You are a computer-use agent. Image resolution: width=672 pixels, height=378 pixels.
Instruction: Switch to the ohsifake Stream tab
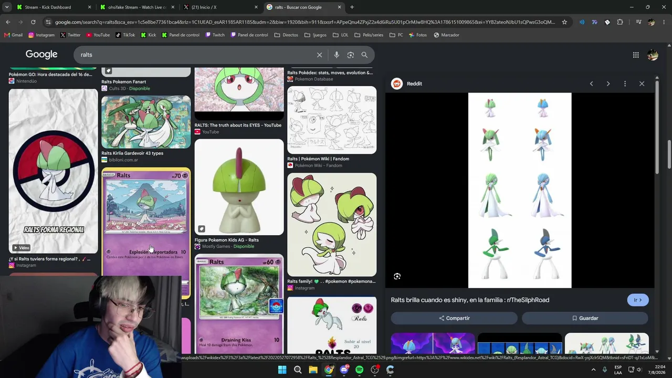coord(136,7)
